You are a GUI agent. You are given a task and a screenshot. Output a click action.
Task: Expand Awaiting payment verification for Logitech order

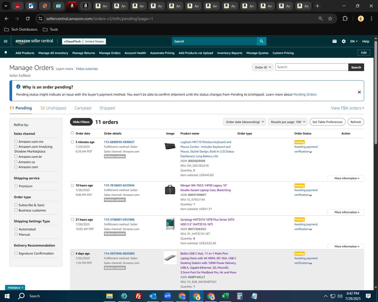[311, 152]
